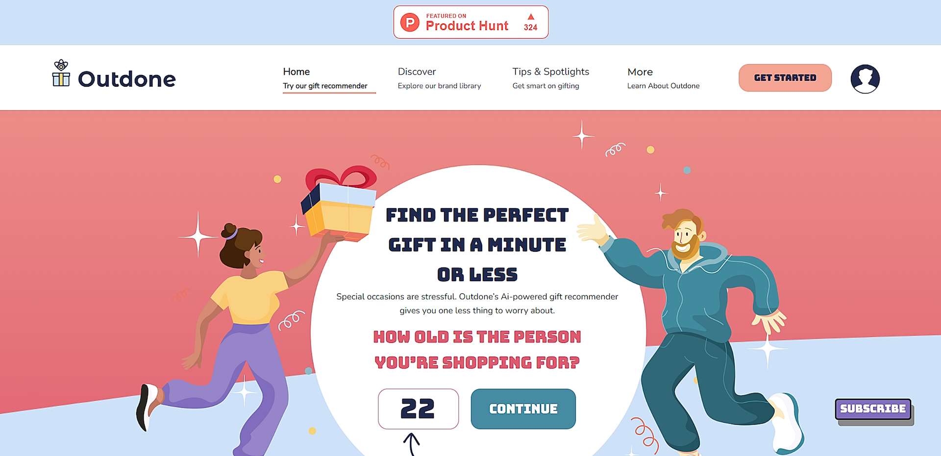Click the Product Hunt P logo
The height and width of the screenshot is (456, 941).
(410, 23)
